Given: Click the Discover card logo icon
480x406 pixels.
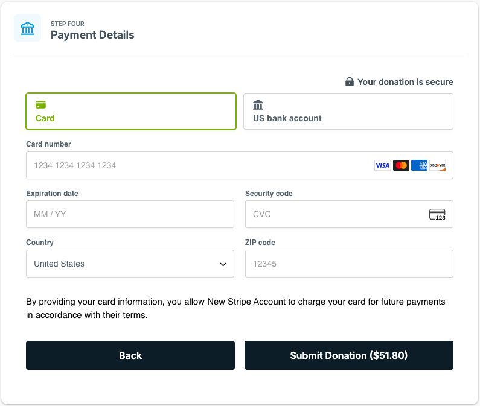Looking at the screenshot, I should [x=438, y=165].
